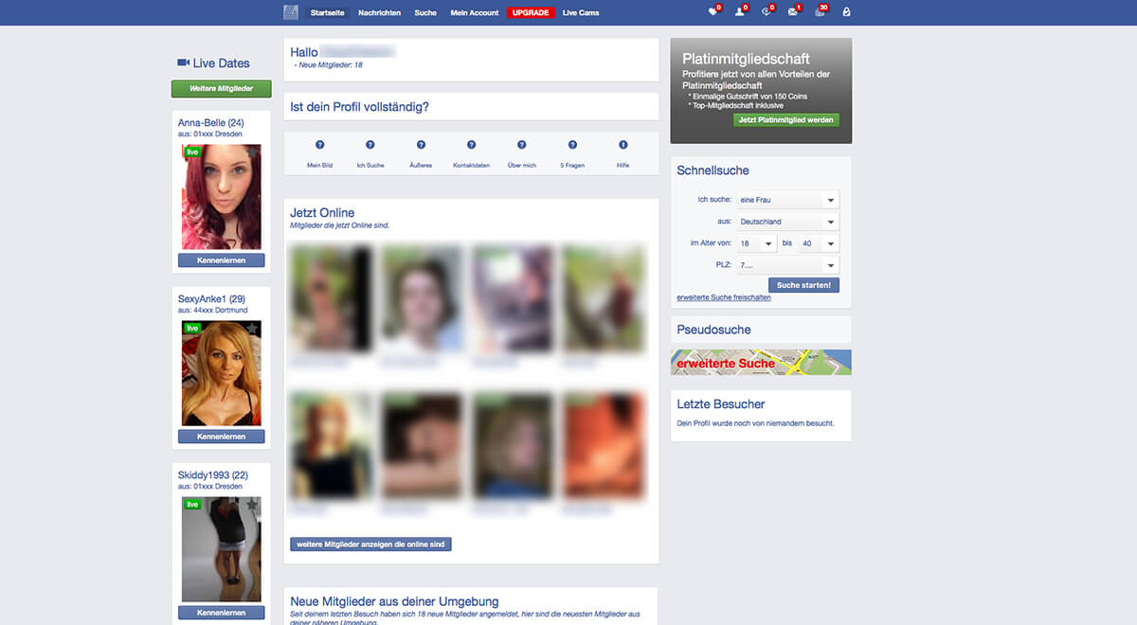Open the Mein Bild profile step
The width and height of the screenshot is (1137, 625).
point(319,165)
